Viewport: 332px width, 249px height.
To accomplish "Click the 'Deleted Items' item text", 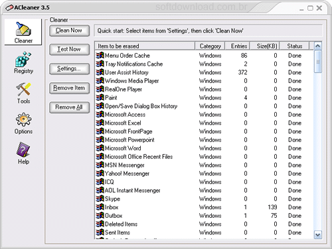I will (121, 224).
